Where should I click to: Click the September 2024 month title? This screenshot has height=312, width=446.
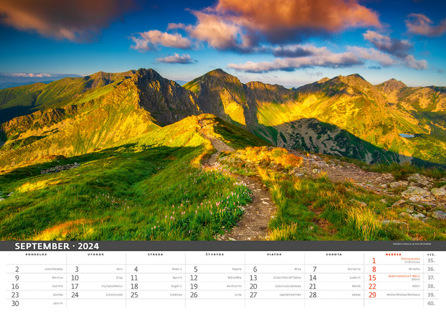57,246
